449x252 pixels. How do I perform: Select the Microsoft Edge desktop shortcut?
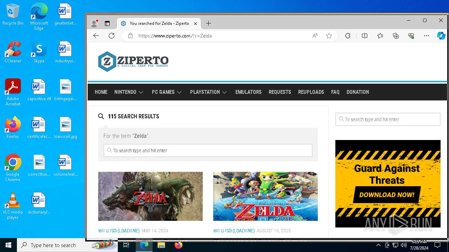tap(39, 17)
